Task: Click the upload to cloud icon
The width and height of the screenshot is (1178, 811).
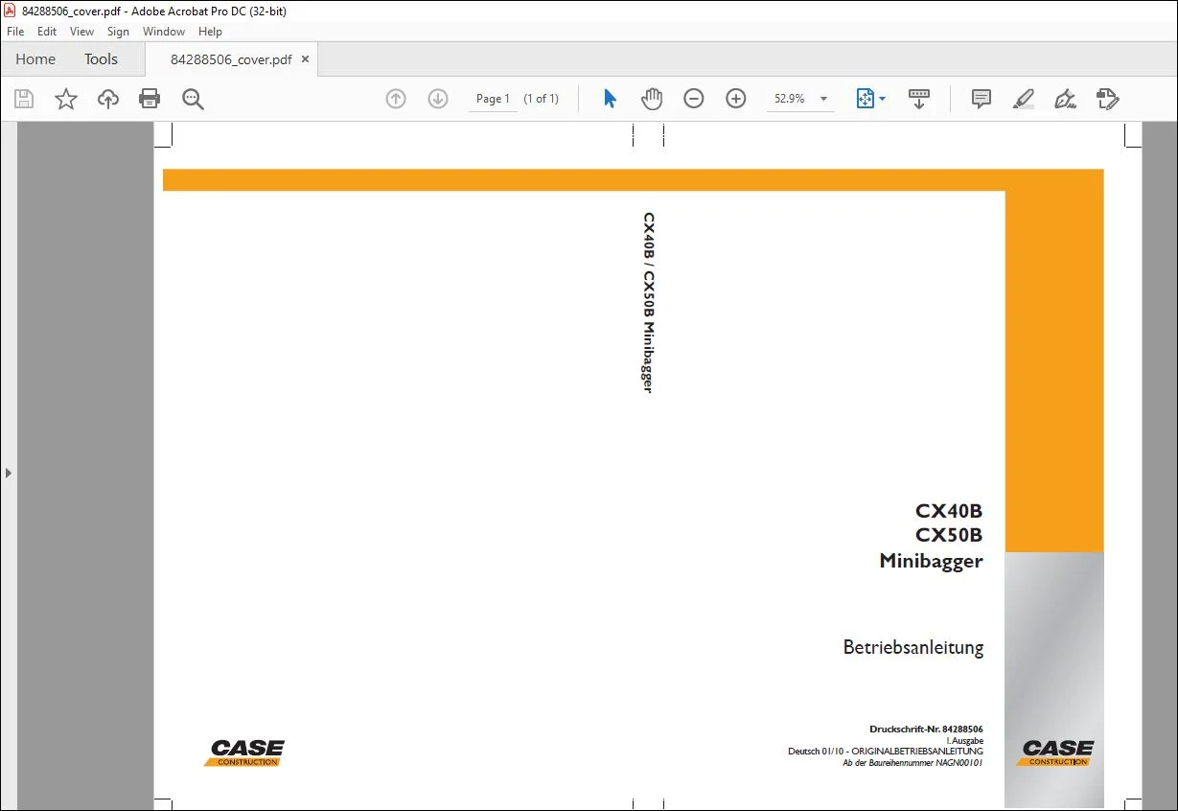Action: click(x=108, y=99)
